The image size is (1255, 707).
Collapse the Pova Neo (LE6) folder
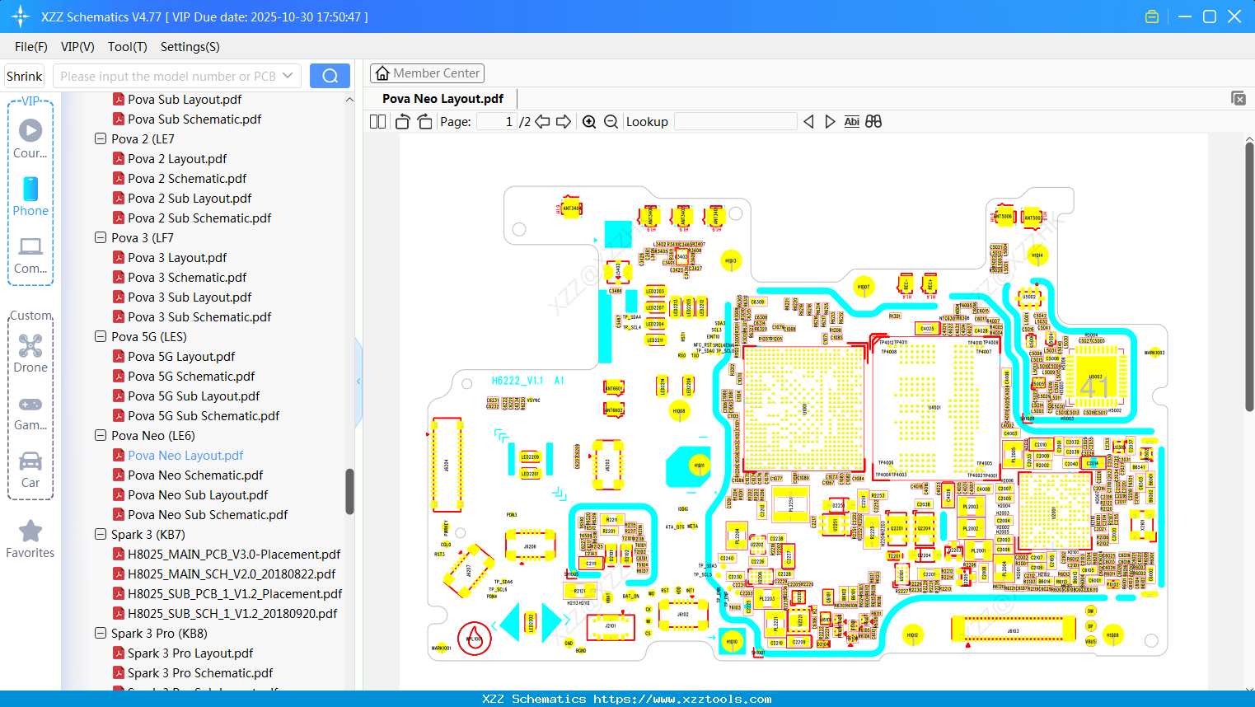(101, 436)
